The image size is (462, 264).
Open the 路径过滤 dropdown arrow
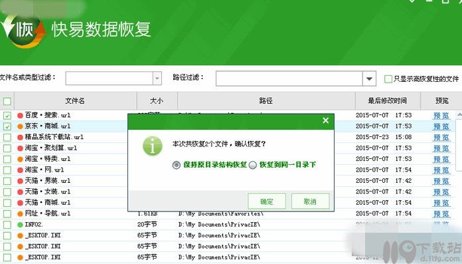pos(369,78)
